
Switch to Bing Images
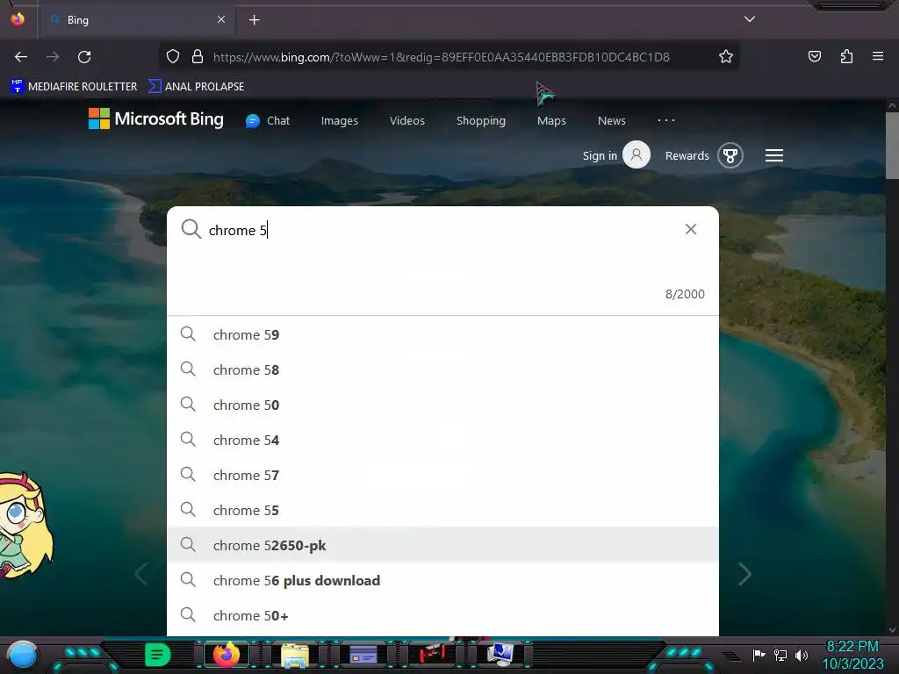(340, 121)
